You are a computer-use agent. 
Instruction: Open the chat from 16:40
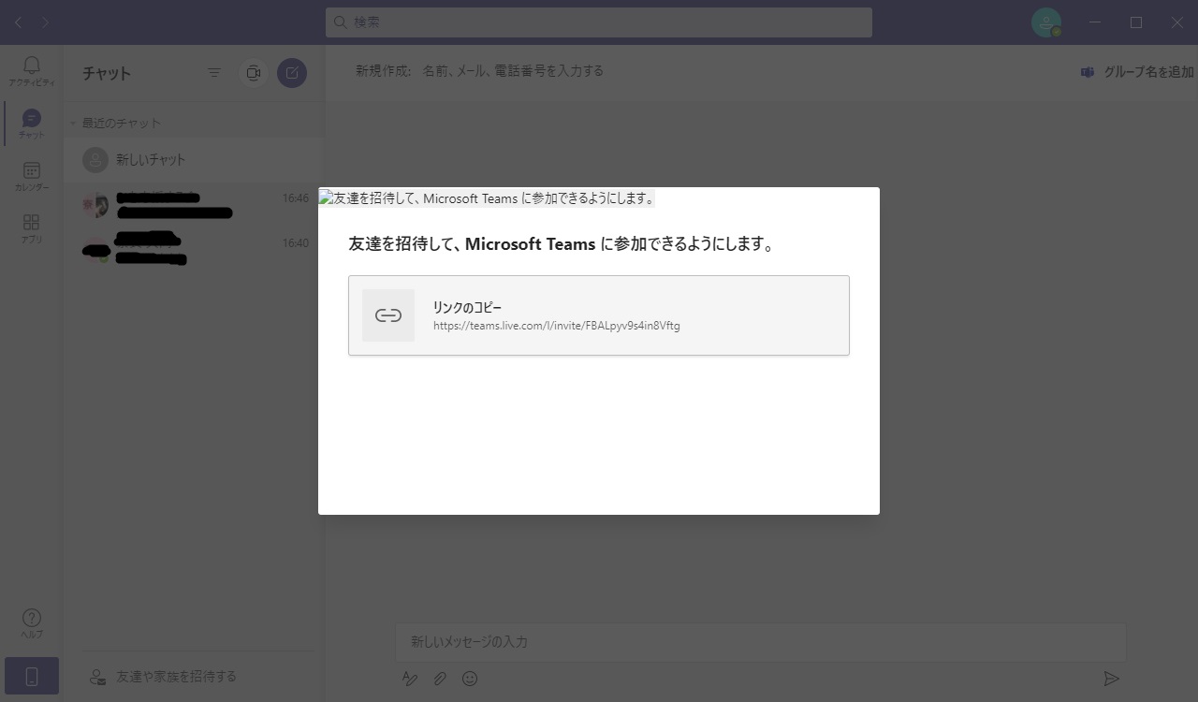click(194, 250)
